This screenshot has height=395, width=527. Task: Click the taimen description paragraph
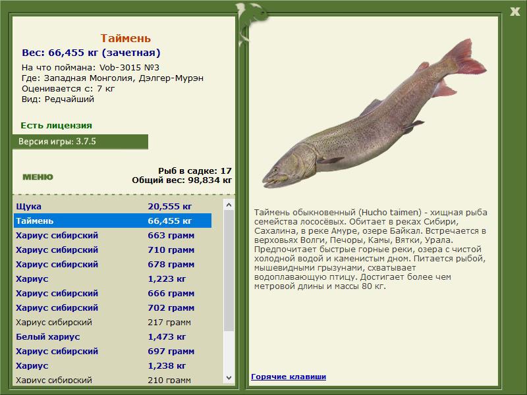click(x=371, y=250)
